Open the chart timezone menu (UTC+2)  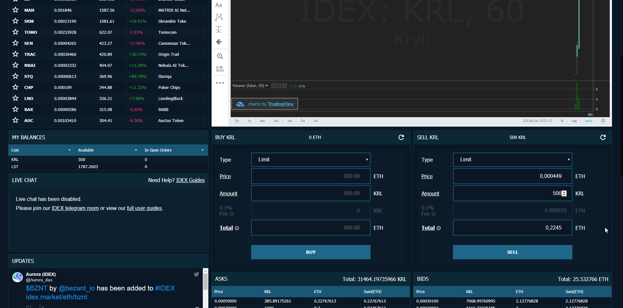538,121
